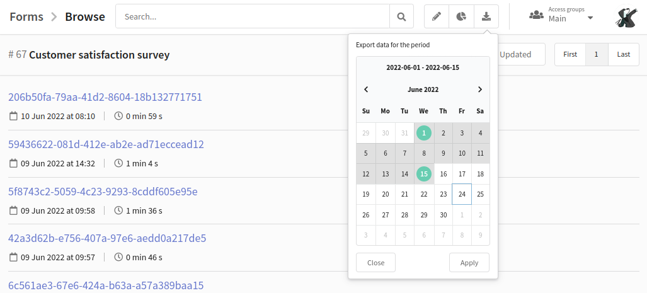Image resolution: width=647 pixels, height=293 pixels.
Task: Select June 15 end date
Action: pos(424,174)
